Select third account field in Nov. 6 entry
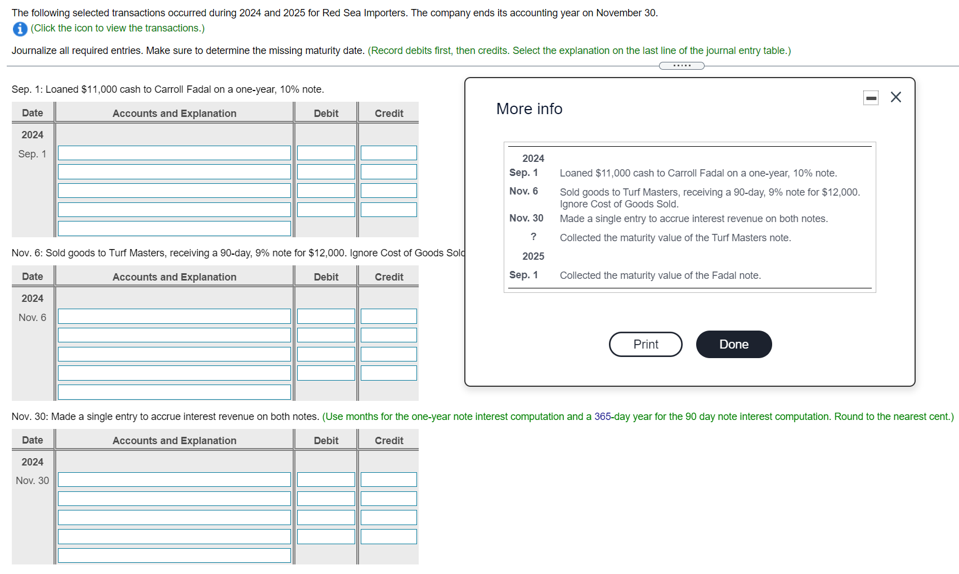The image size is (959, 574). [174, 354]
